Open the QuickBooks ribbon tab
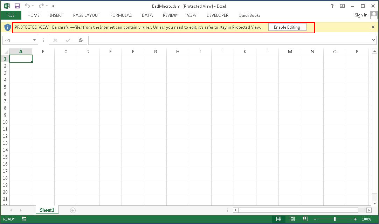This screenshot has width=379, height=224. tap(249, 15)
